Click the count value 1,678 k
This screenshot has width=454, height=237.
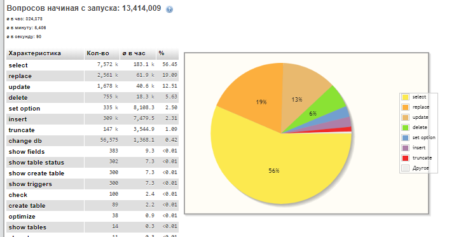(107, 86)
